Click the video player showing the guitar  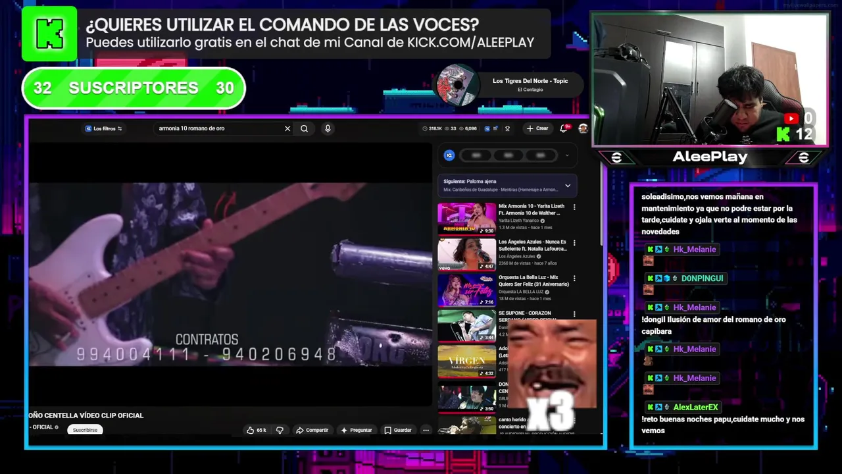pyautogui.click(x=230, y=273)
